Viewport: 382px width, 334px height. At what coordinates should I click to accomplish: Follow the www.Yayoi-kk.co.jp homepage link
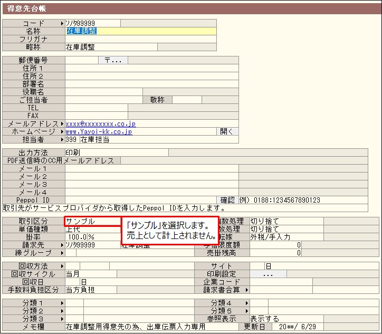pyautogui.click(x=99, y=131)
